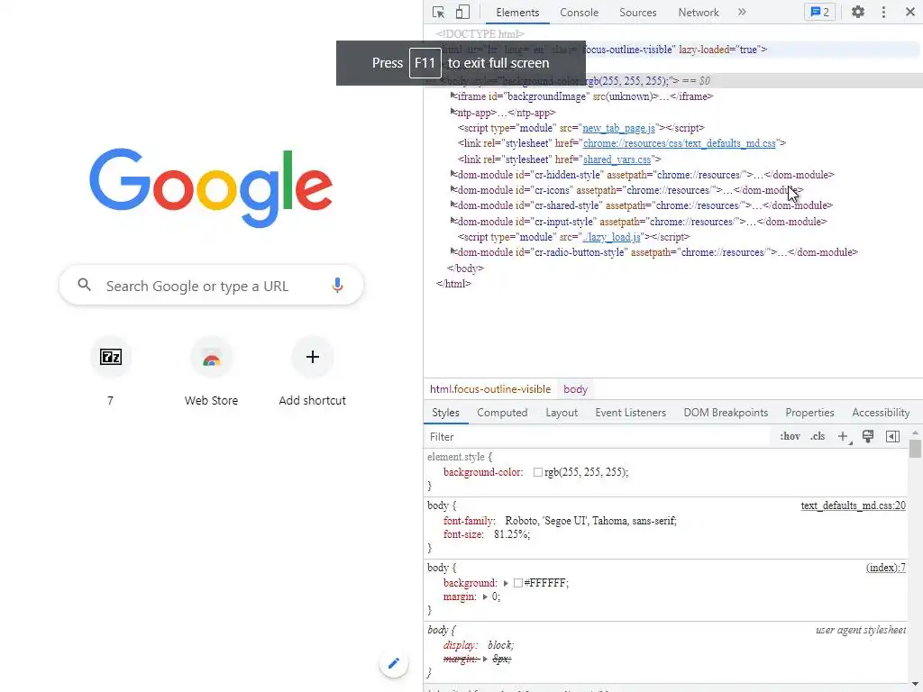Toggle the device toolbar icon
The height and width of the screenshot is (692, 923).
pos(462,13)
